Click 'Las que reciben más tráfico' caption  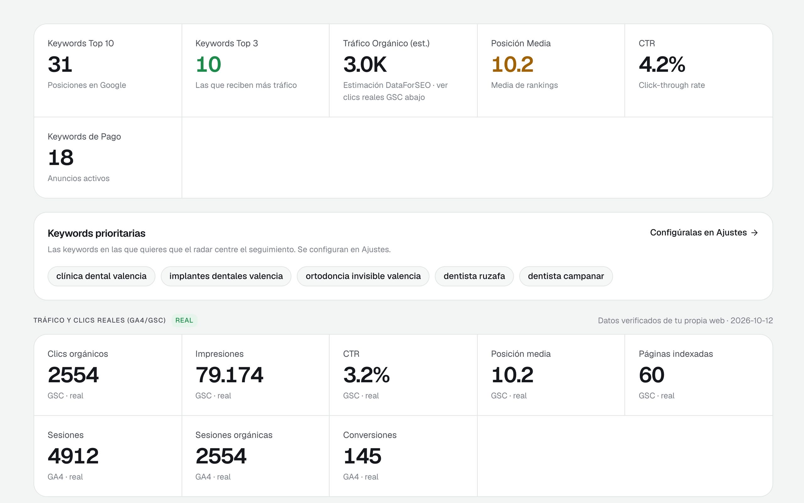pos(246,85)
